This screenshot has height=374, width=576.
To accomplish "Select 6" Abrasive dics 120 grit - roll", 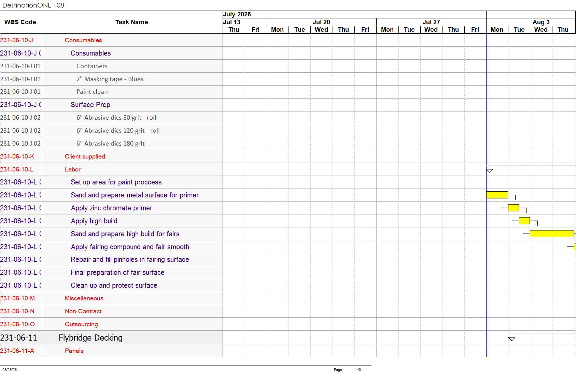I will 111,131.
